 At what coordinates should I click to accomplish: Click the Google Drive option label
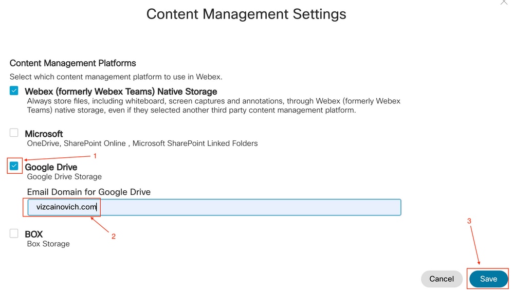pyautogui.click(x=51, y=167)
